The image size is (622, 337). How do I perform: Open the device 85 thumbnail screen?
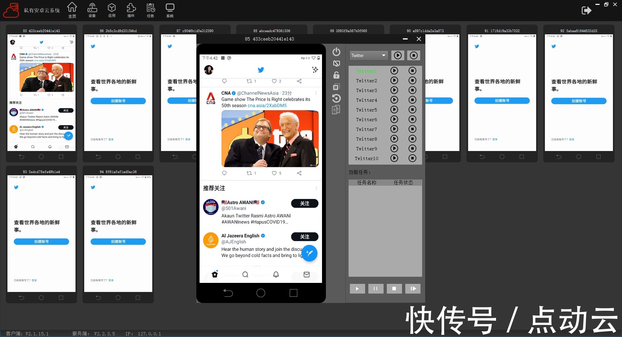[x=41, y=93]
